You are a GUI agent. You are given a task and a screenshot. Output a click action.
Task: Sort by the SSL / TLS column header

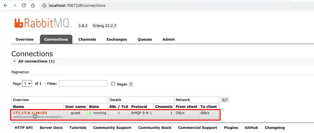119,107
